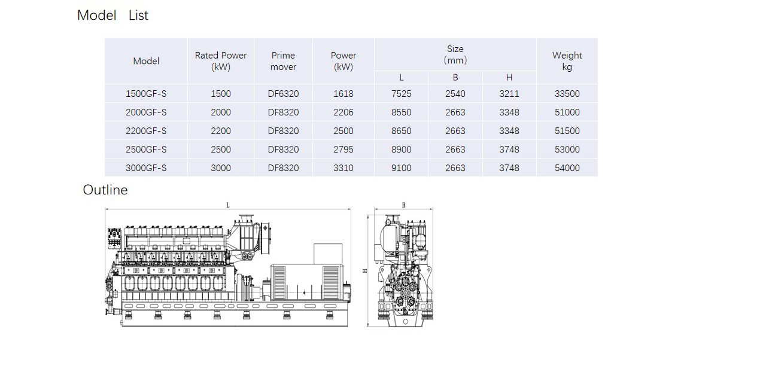Click length value 7525
Screen dimensions: 766x375
(x=402, y=93)
